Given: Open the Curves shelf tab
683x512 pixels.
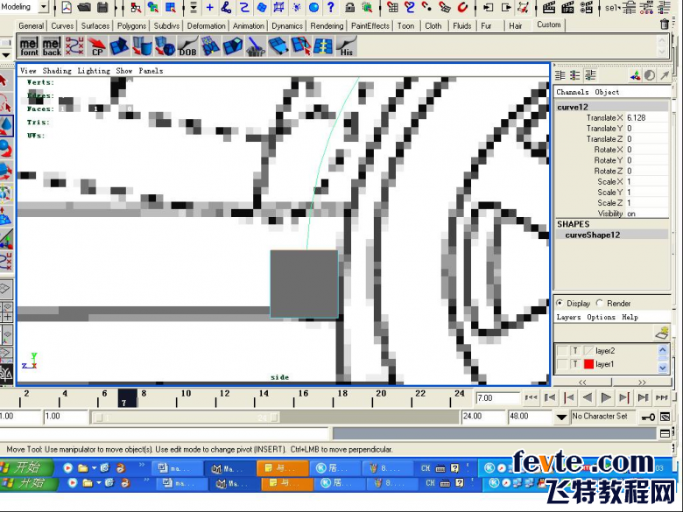Looking at the screenshot, I should tap(62, 26).
